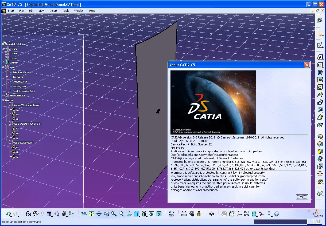Click the Measure Inertia weight icon

click(x=199, y=214)
